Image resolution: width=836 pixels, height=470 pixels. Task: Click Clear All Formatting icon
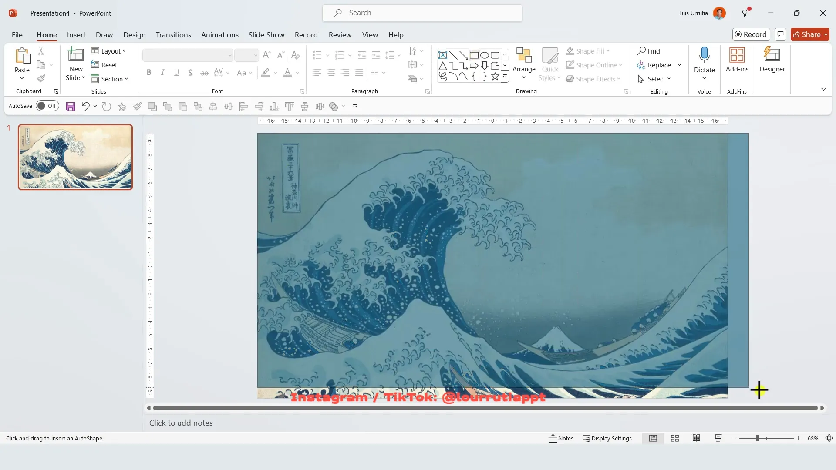(296, 55)
